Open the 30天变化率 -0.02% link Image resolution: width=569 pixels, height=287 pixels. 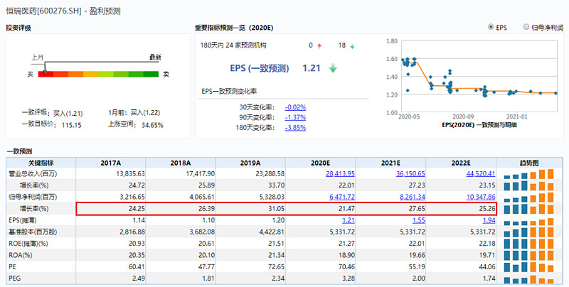[295, 107]
